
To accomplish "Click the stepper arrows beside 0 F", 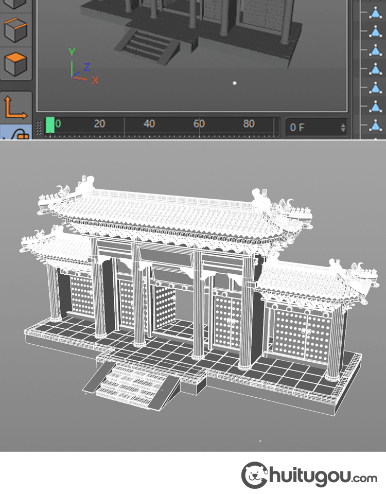I will click(343, 128).
